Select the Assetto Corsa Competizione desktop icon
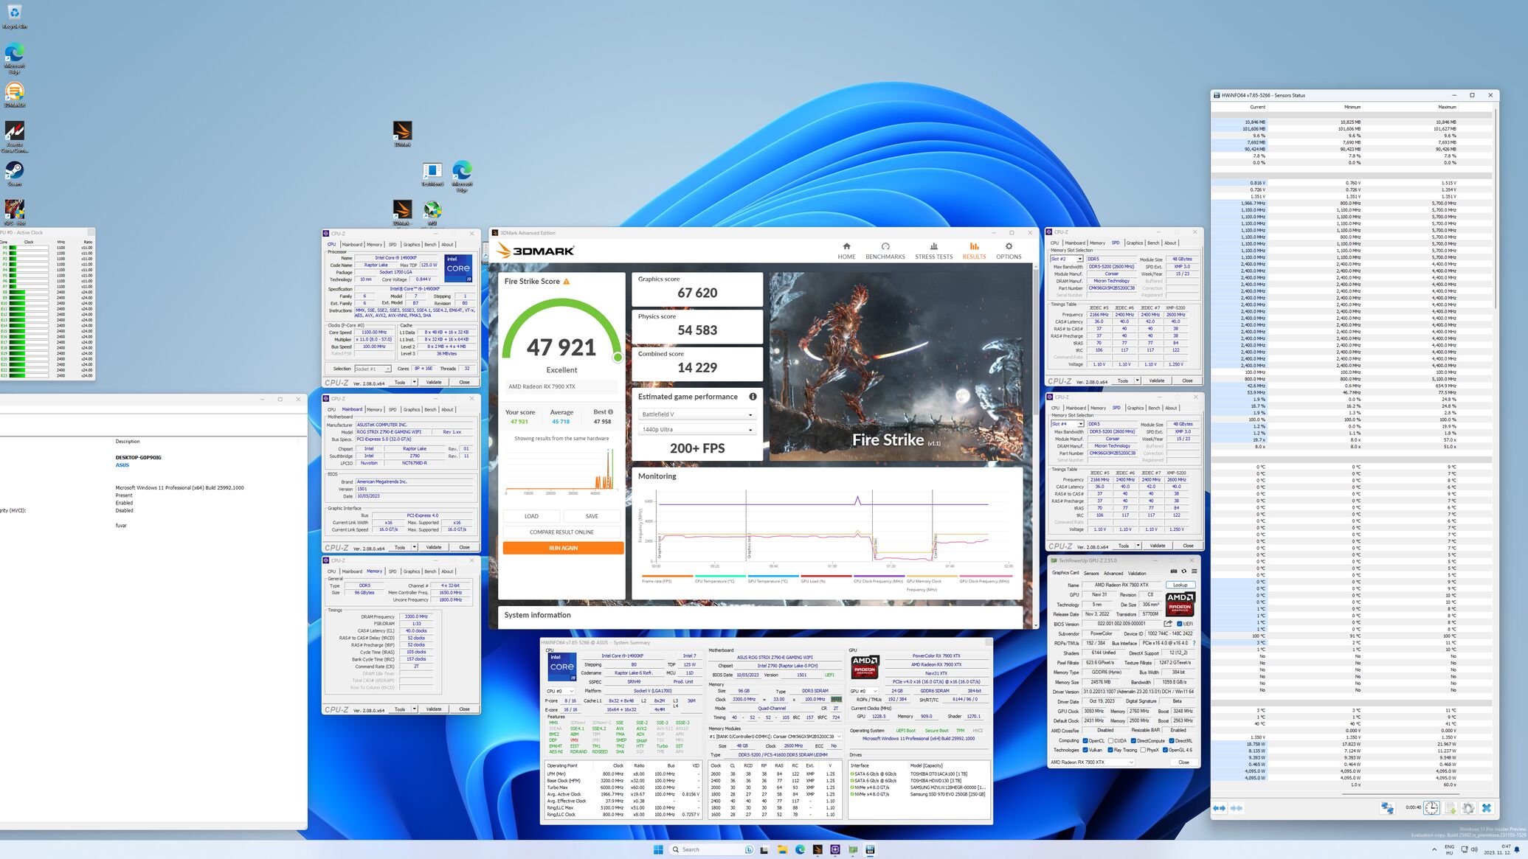The height and width of the screenshot is (859, 1528). point(14,137)
